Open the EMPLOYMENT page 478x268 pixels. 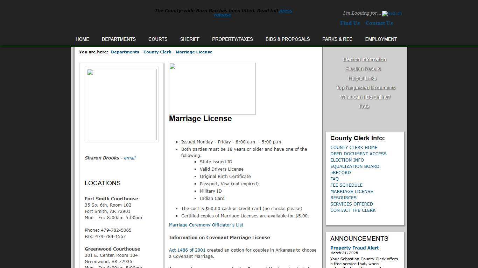[x=381, y=39]
